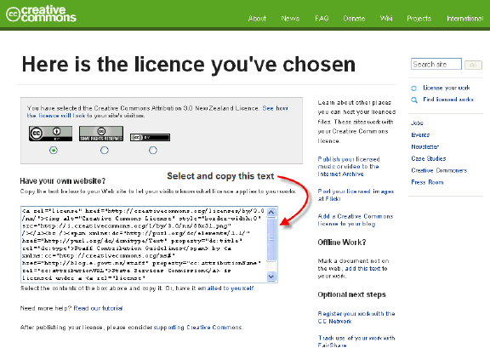Select radio under small black CC BY badge

click(x=153, y=151)
